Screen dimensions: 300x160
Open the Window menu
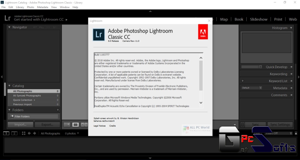[65, 7]
